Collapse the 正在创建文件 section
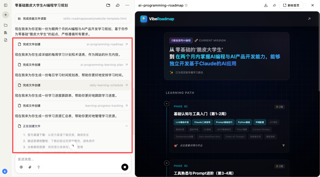Screen dimensions: 320x177 [127, 126]
